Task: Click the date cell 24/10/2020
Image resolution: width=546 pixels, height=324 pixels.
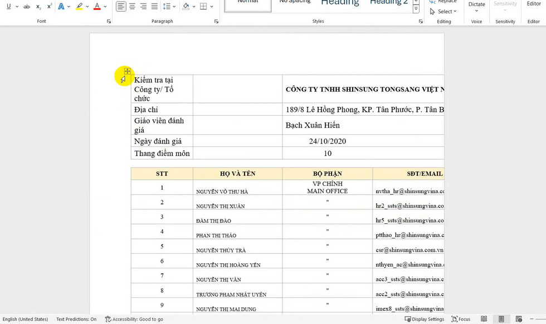Action: click(328, 141)
